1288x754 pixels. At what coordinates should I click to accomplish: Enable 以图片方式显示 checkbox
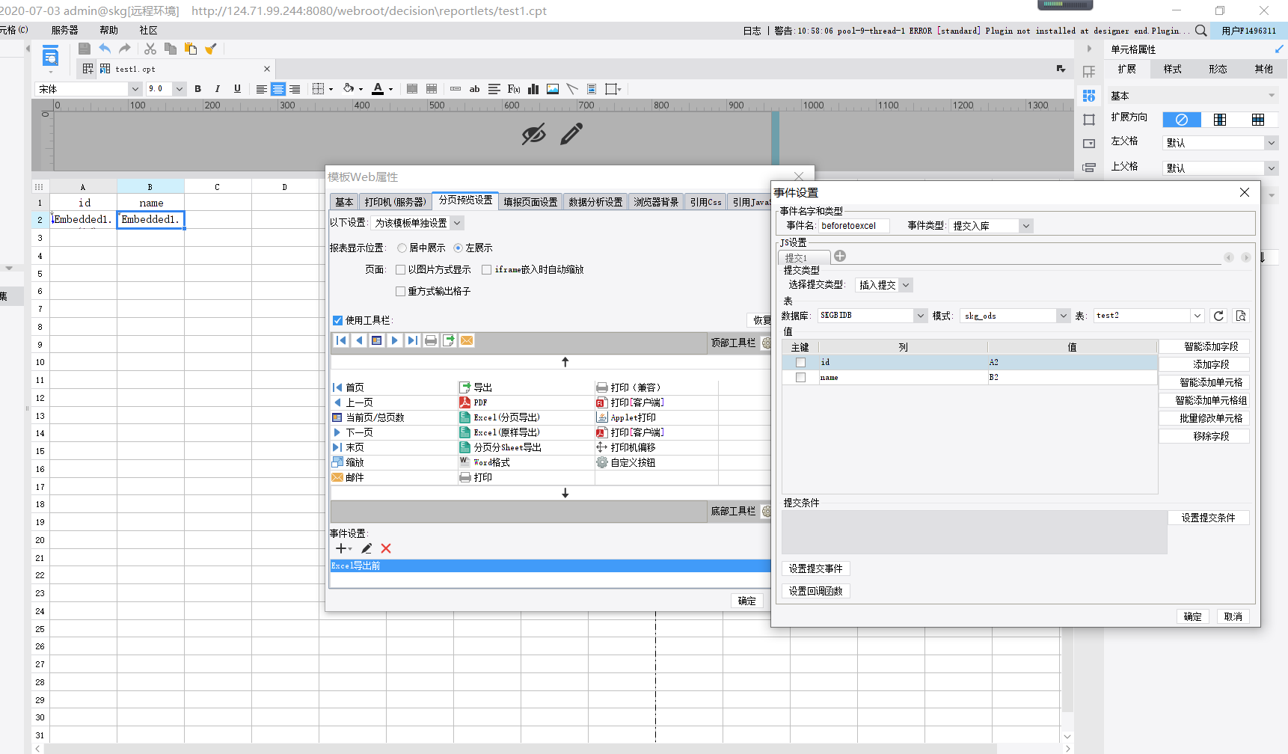[x=400, y=269]
